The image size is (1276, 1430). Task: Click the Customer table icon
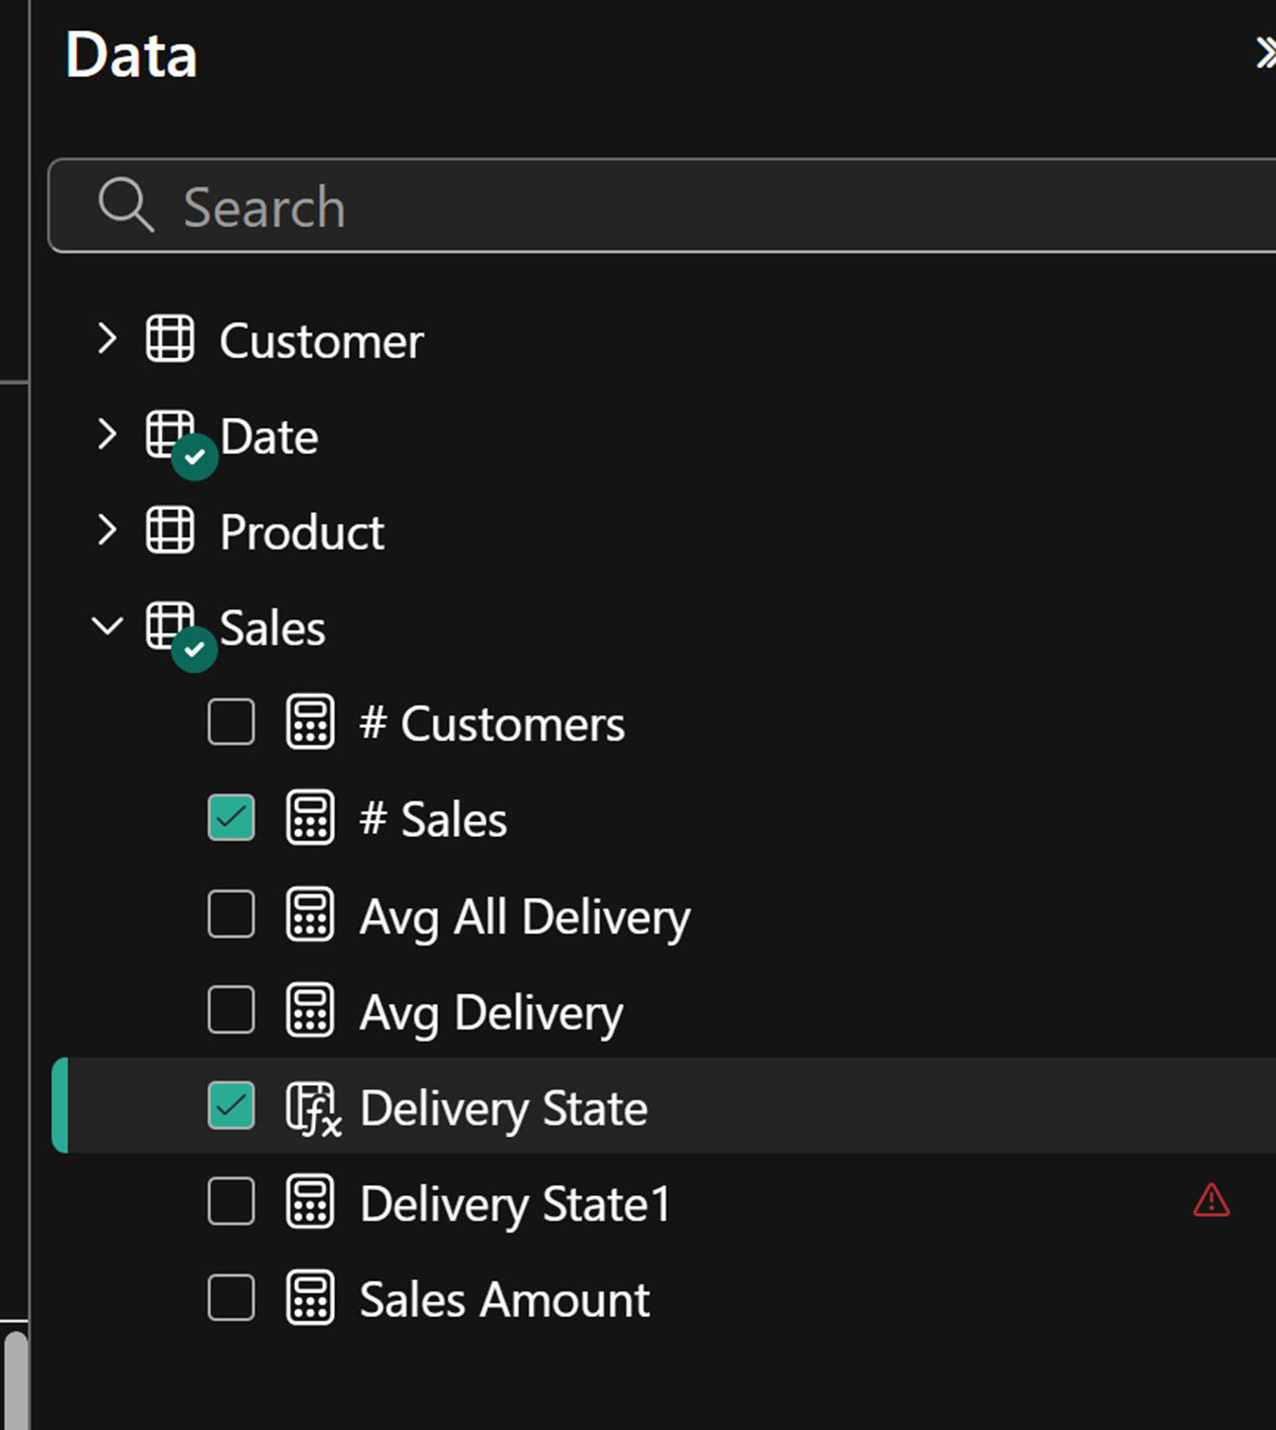click(170, 339)
